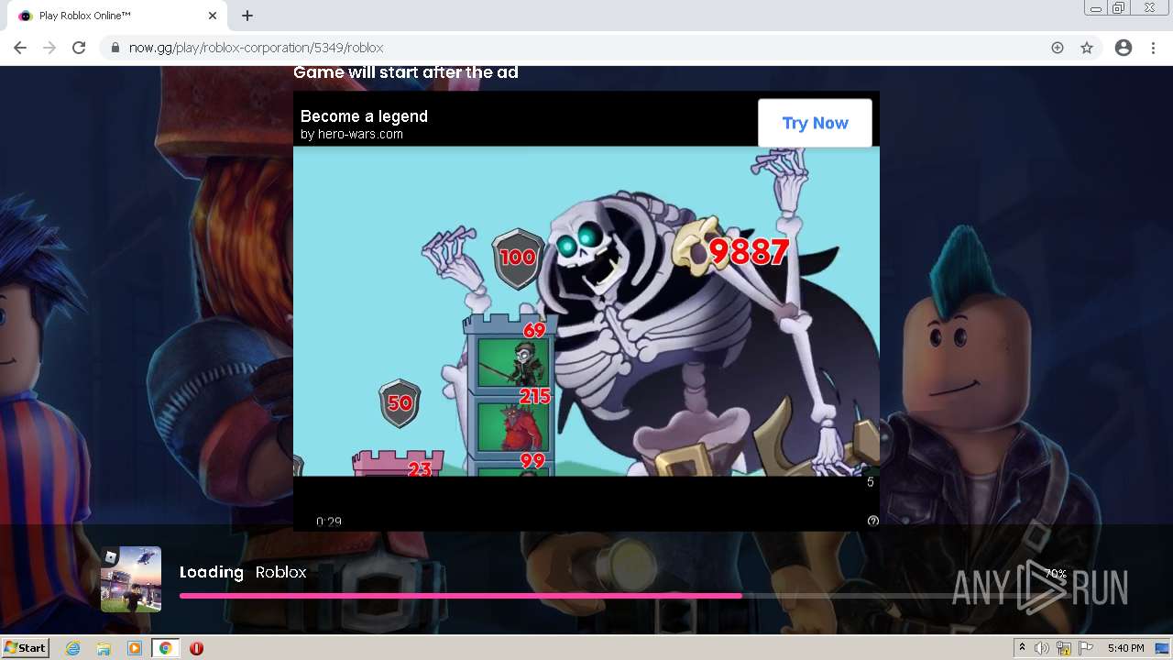
Task: Reload the now.gg page
Action: pyautogui.click(x=79, y=48)
